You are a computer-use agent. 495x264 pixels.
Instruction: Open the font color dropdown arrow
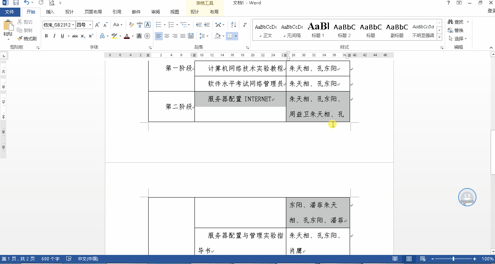(x=132, y=36)
